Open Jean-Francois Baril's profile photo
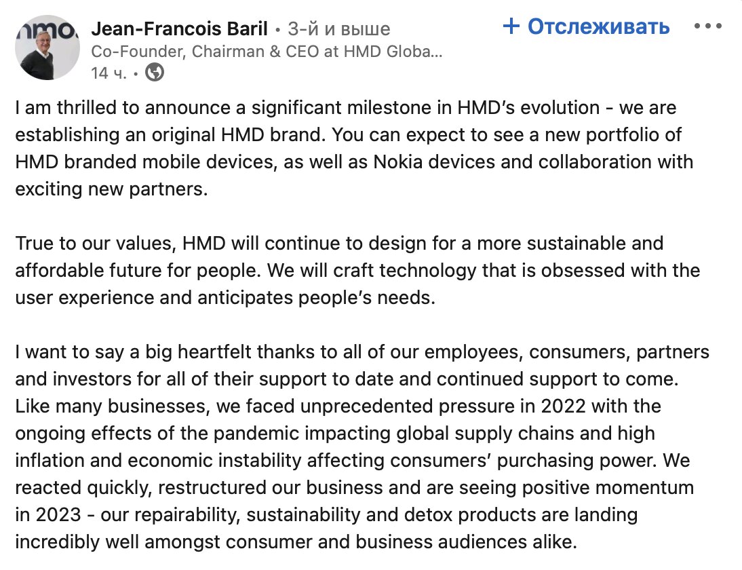The height and width of the screenshot is (570, 742). pos(47,47)
